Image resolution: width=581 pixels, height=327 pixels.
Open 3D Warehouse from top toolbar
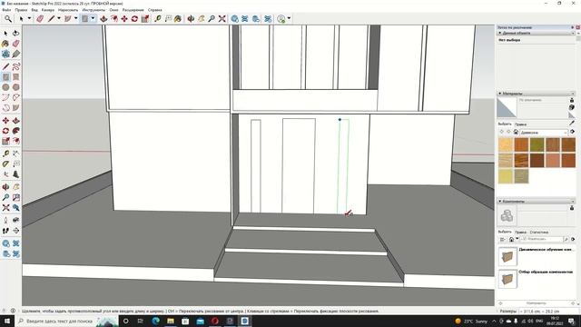[234, 18]
